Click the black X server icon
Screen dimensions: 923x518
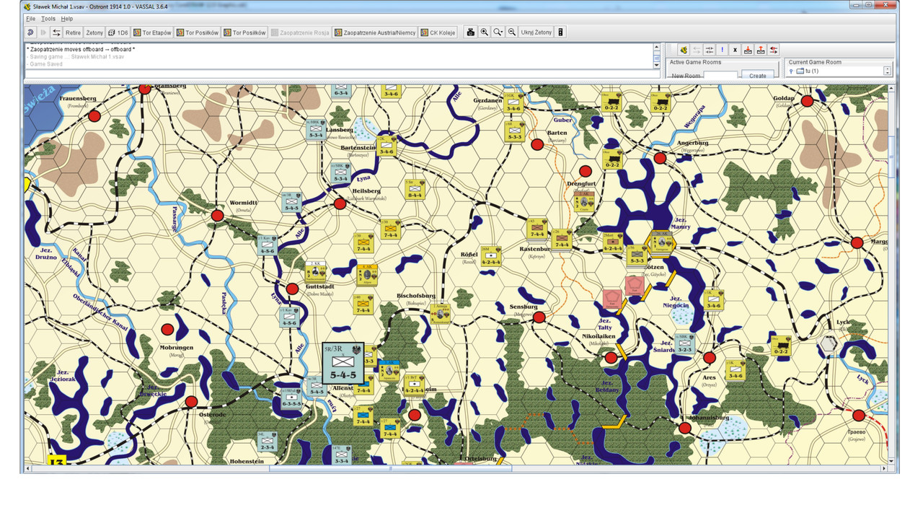point(735,50)
